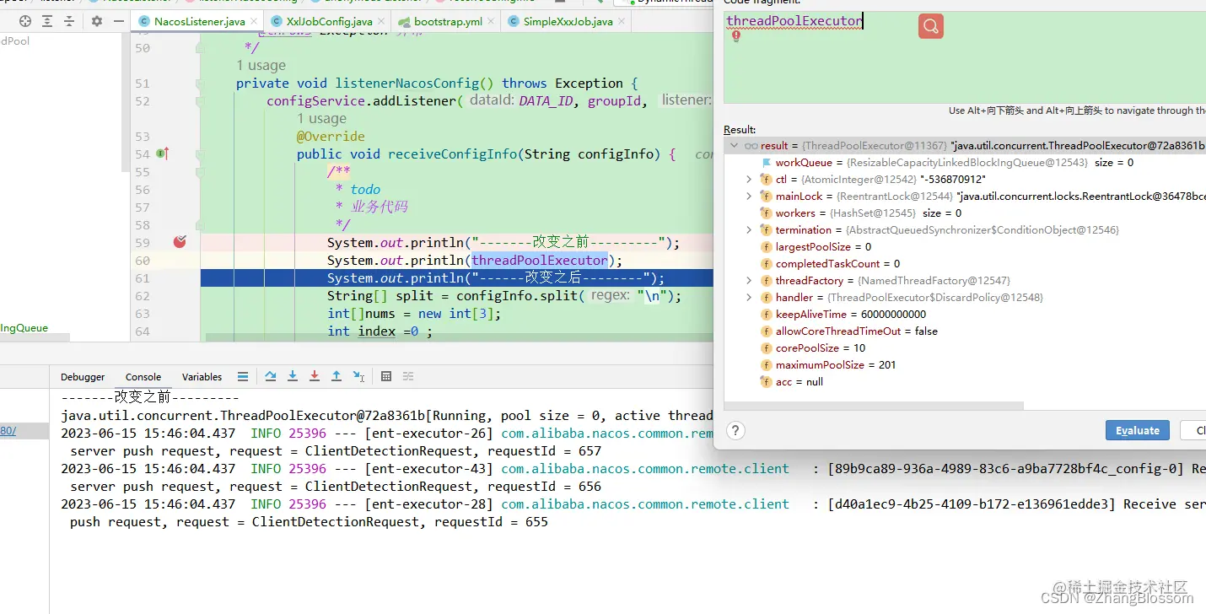The width and height of the screenshot is (1206, 614).
Task: Select the Console tab
Action: (143, 377)
